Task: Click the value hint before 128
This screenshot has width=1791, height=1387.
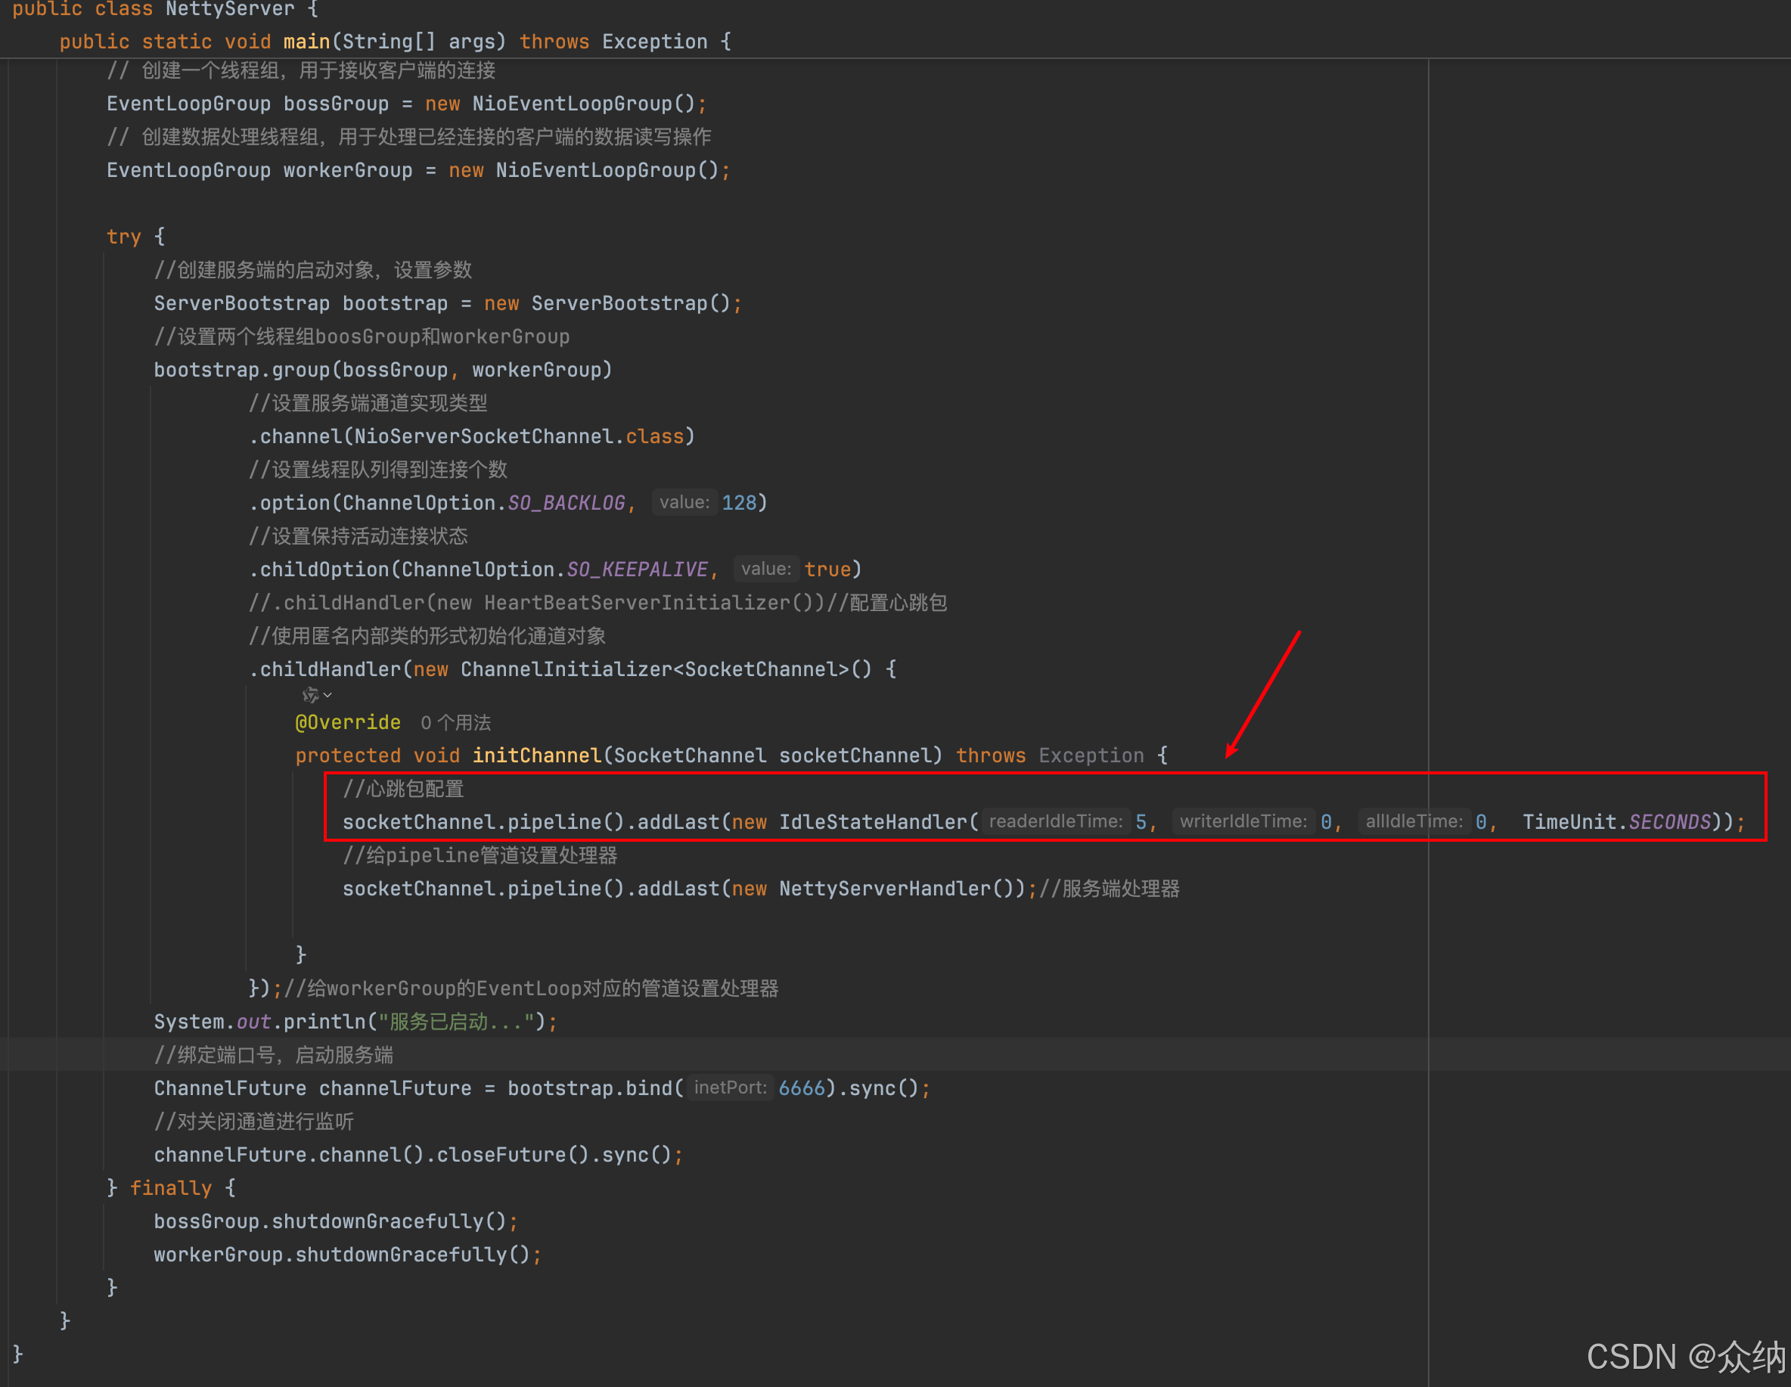Action: pyautogui.click(x=684, y=502)
